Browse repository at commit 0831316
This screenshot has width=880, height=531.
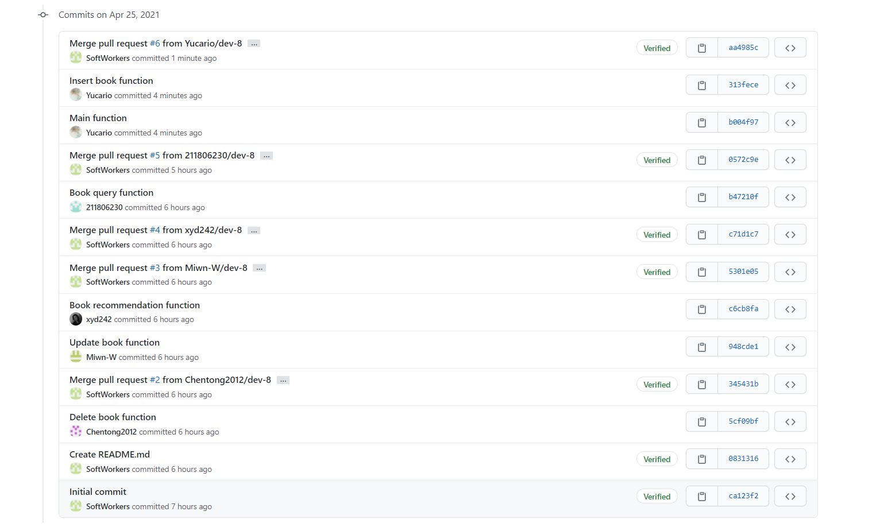coord(790,459)
